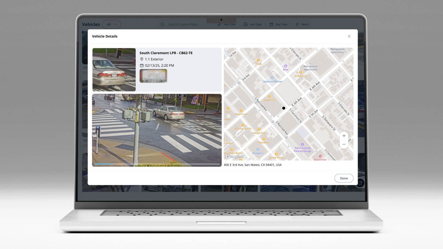Click the El Nayarita restaurant marker
This screenshot has width=443, height=249.
click(300, 73)
